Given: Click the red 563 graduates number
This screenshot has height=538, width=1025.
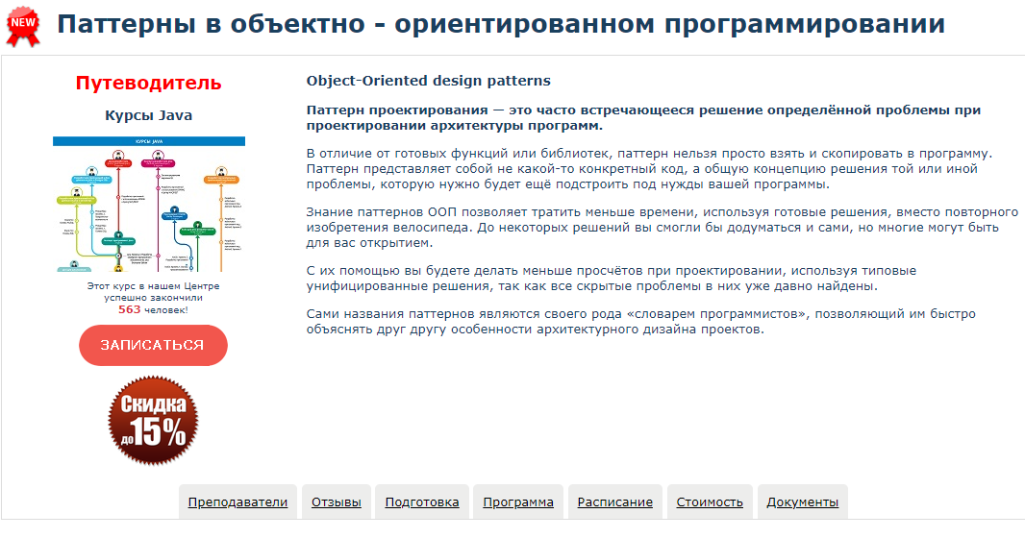Looking at the screenshot, I should tap(130, 309).
